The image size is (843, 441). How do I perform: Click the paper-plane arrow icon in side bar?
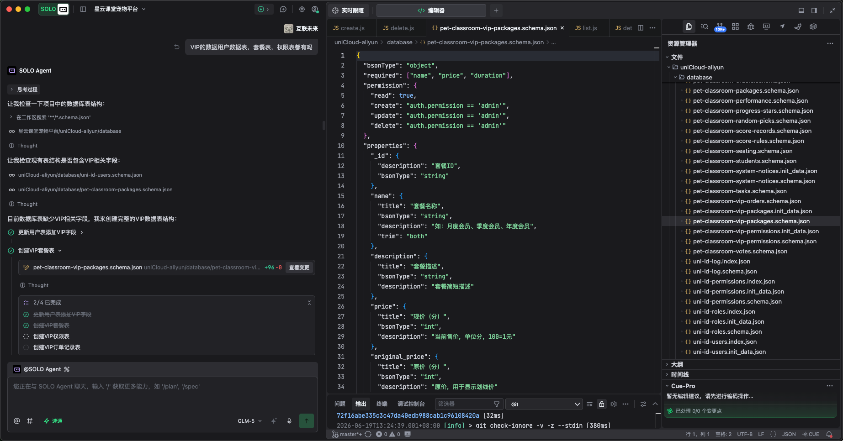[x=782, y=26]
